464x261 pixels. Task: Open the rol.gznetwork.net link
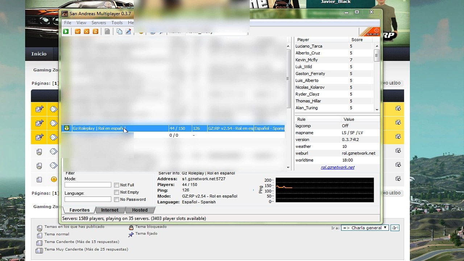pyautogui.click(x=337, y=167)
